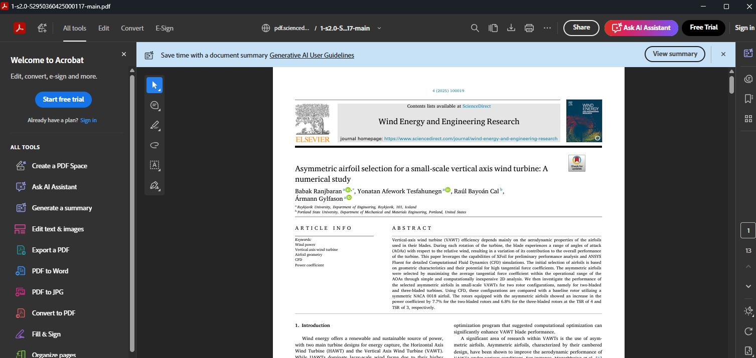Click the Start free trial button
This screenshot has width=756, height=358.
click(x=63, y=99)
